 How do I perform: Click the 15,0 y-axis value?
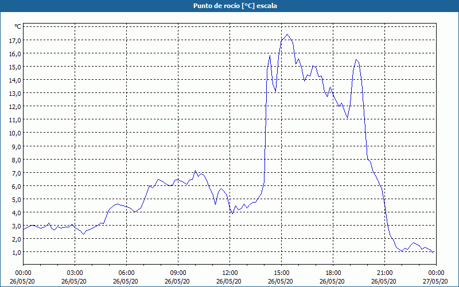15,67
